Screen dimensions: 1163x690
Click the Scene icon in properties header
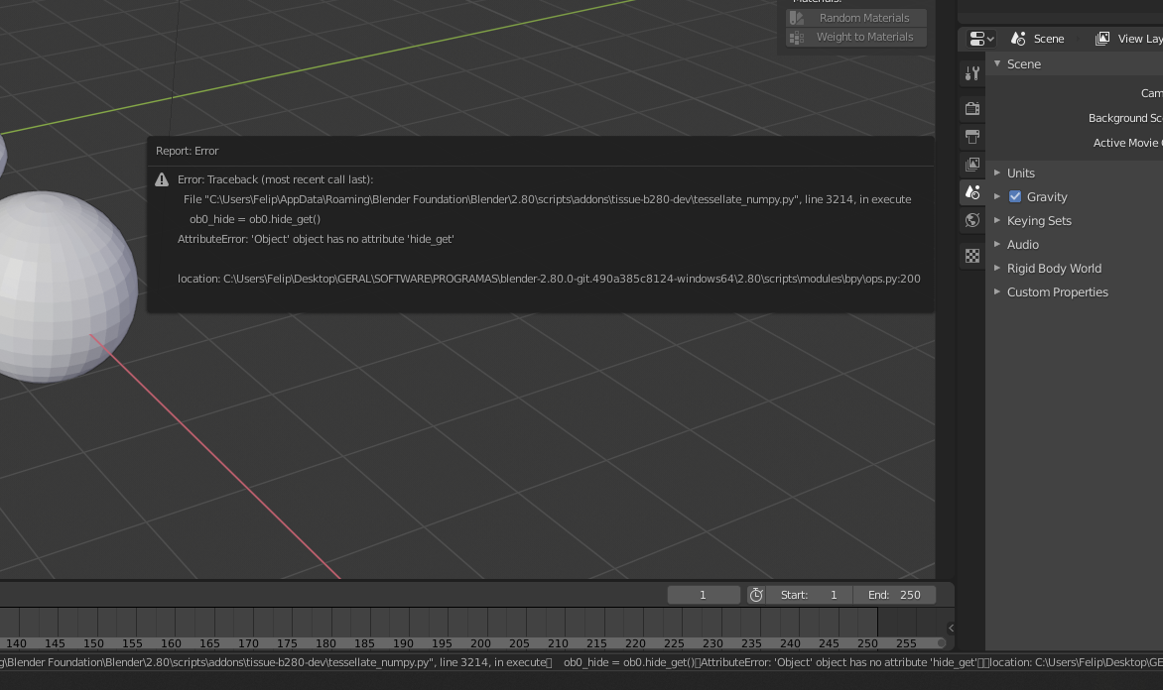(1018, 39)
